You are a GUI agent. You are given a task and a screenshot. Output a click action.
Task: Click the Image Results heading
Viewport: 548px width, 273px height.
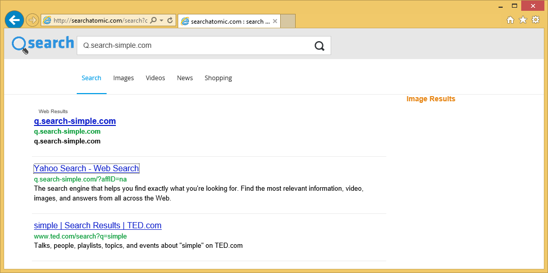point(431,99)
